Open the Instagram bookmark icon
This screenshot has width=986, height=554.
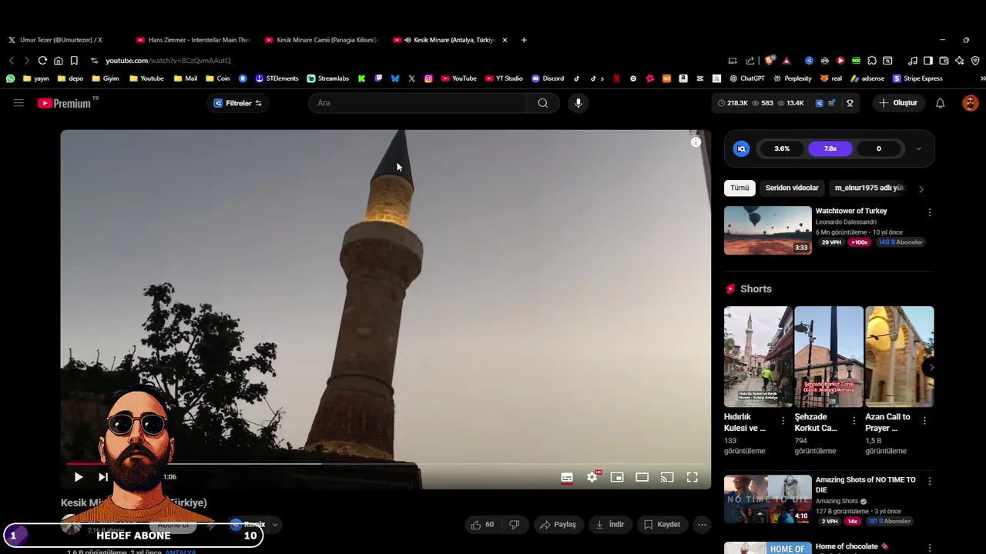(428, 78)
